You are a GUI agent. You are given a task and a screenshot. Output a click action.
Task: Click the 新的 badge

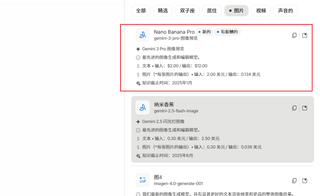(205, 32)
